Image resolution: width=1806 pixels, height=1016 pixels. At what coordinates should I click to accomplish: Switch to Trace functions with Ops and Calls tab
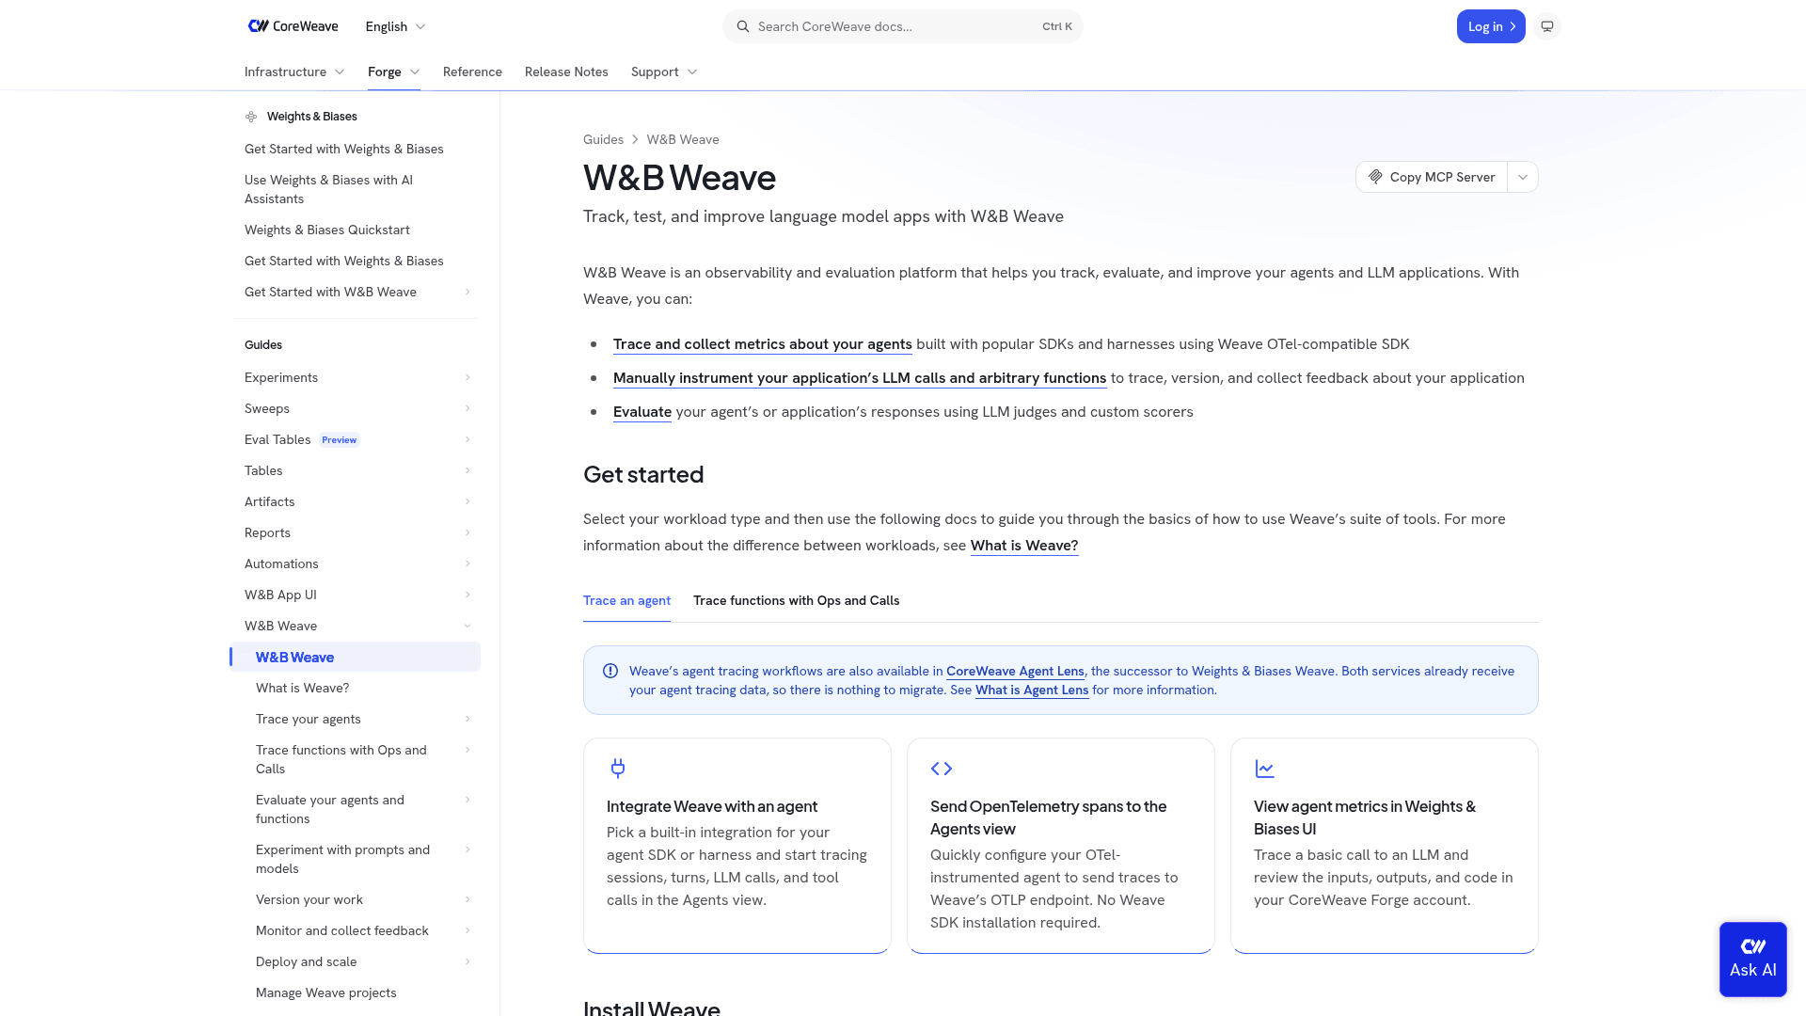click(x=797, y=600)
